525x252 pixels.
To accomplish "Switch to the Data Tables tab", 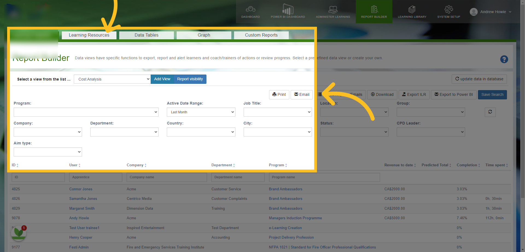I will (x=146, y=35).
